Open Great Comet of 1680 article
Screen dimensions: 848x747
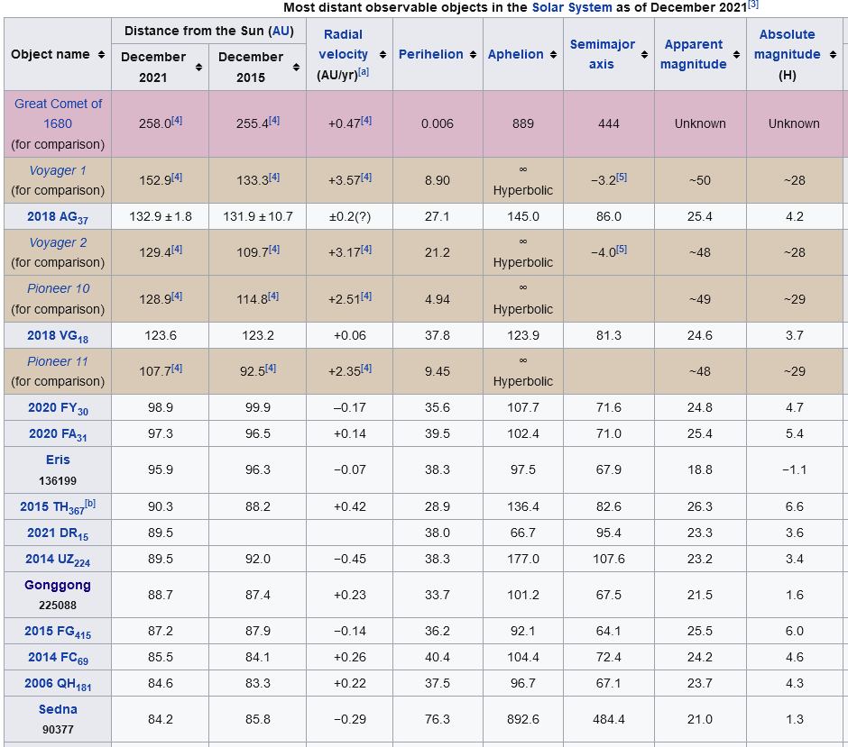(58, 114)
